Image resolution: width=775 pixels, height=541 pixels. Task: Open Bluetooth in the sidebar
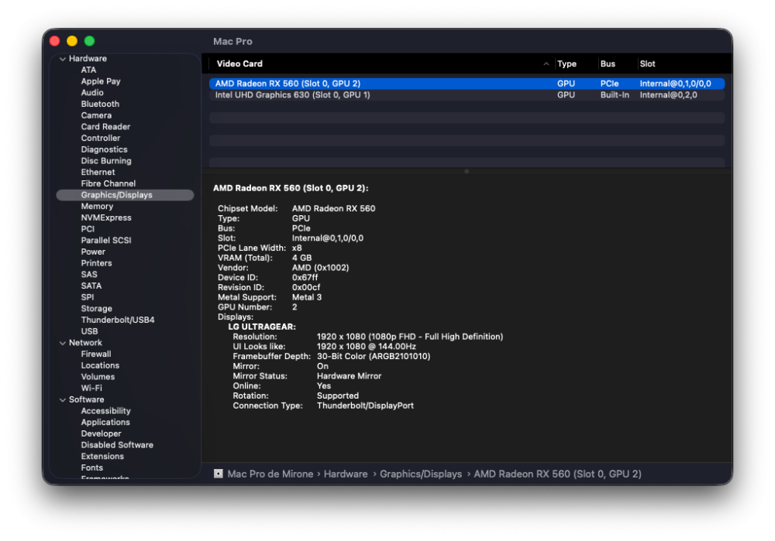click(100, 104)
